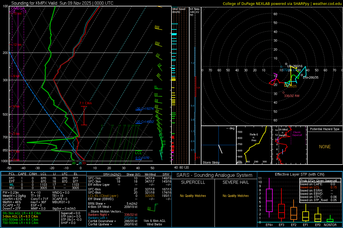Click 'No Quality Matches' under SEVERE HAIL
Image resolution: width=343 pixels, height=228 pixels.
[236, 196]
